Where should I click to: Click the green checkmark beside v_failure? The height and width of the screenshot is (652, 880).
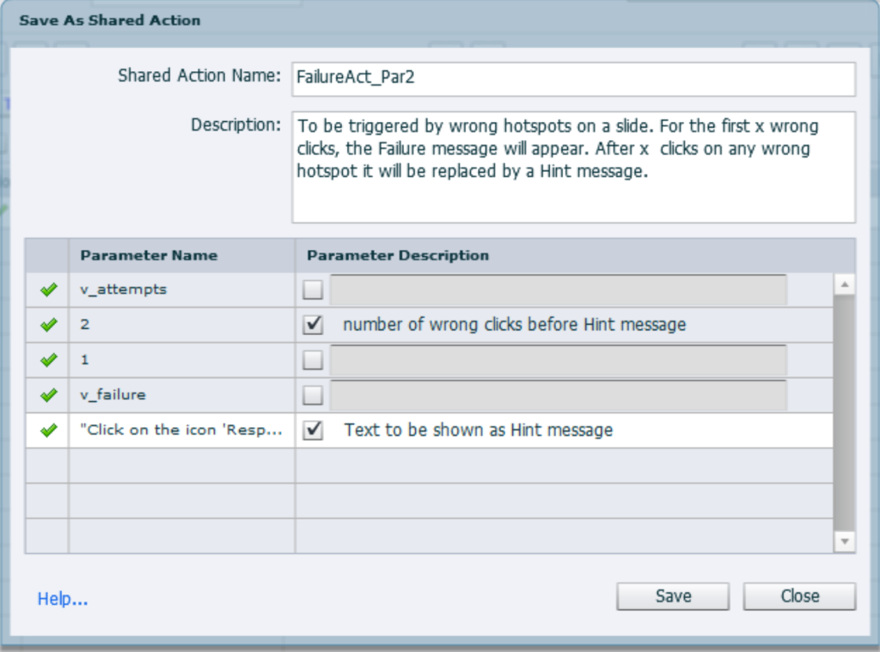[x=48, y=395]
